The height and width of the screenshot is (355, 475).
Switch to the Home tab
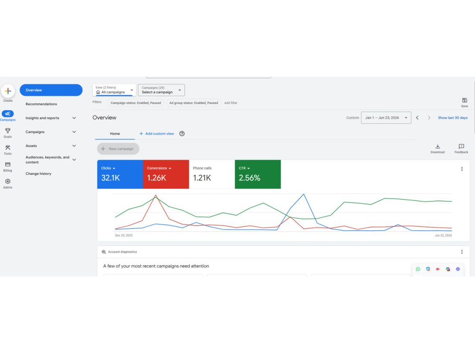115,134
